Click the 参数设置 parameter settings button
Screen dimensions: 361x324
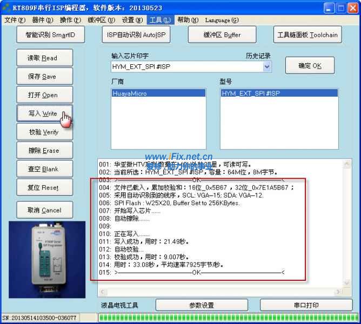tap(202, 305)
